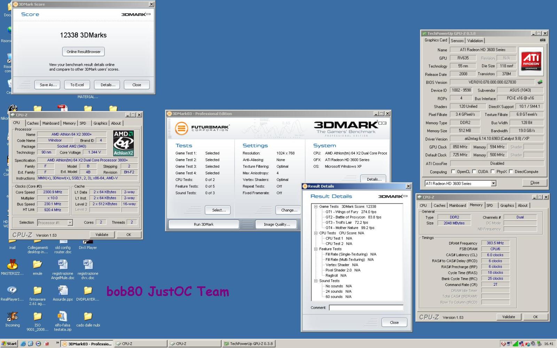
Task: Click GPU-Z camera screenshot icon
Action: [542, 40]
